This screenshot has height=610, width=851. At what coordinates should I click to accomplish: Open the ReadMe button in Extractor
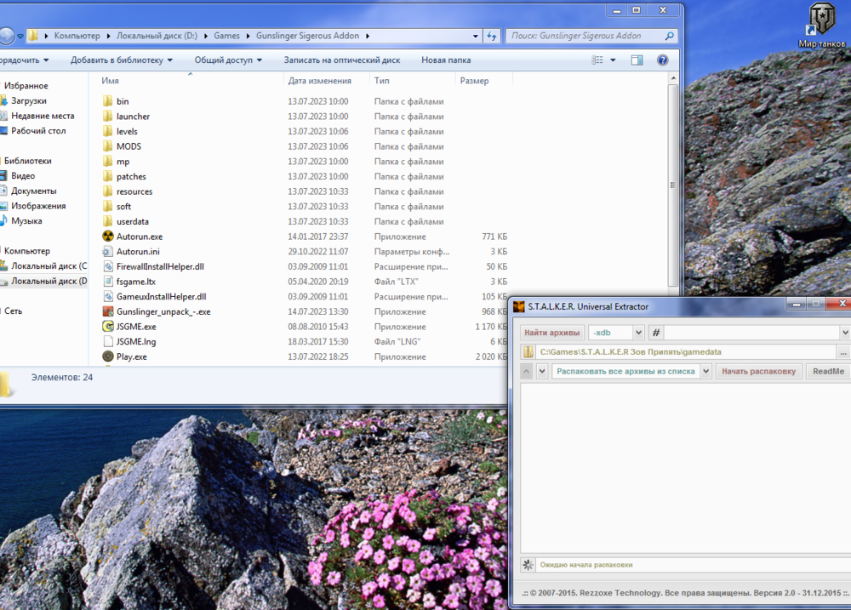(828, 371)
